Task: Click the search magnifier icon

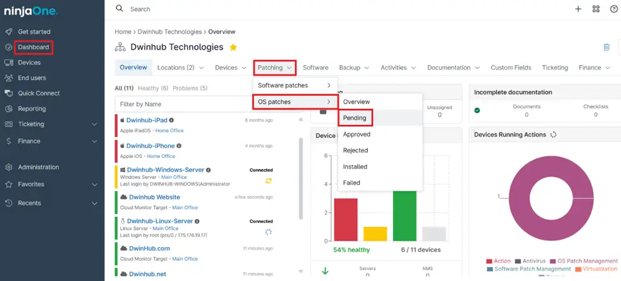Action: coord(119,9)
